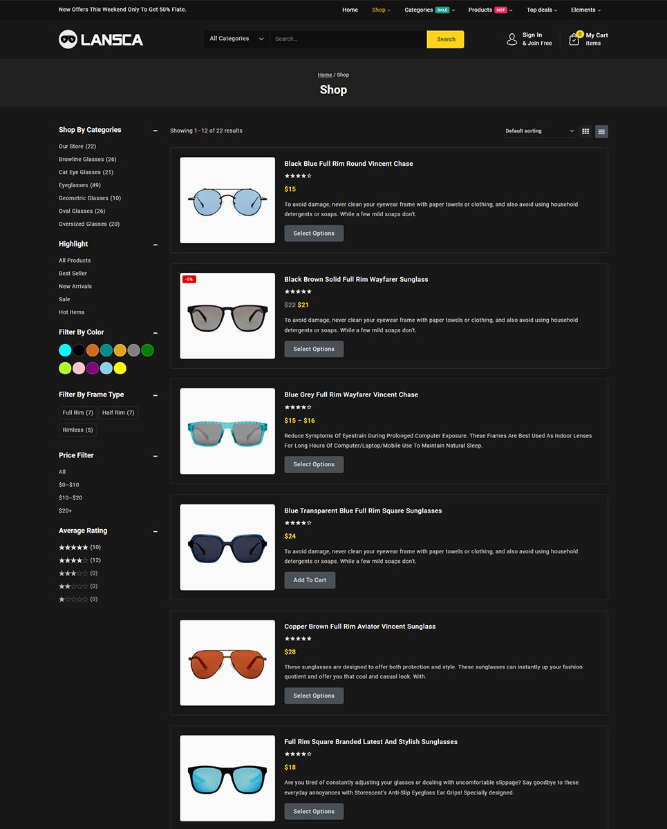Open the My Cart bag icon
This screenshot has height=829, width=667.
coord(574,39)
